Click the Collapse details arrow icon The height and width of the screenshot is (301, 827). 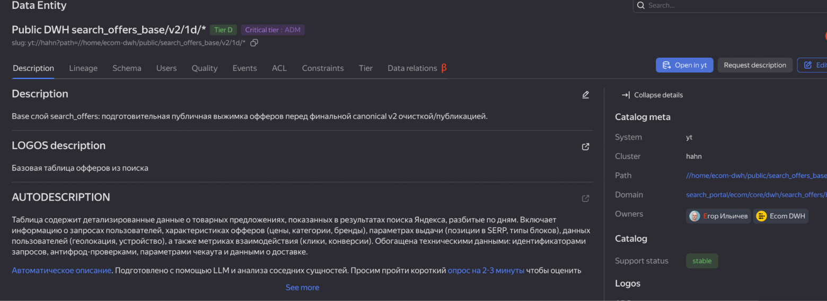(626, 95)
